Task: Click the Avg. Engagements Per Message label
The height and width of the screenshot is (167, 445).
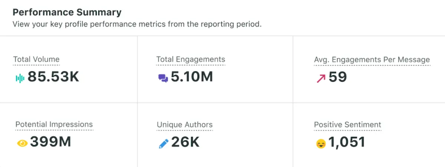Action: click(372, 60)
